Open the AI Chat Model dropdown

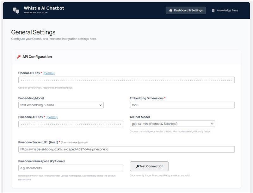coord(173,124)
